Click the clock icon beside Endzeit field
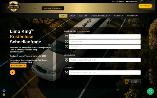The width and height of the screenshot is (157, 98). coord(66,47)
